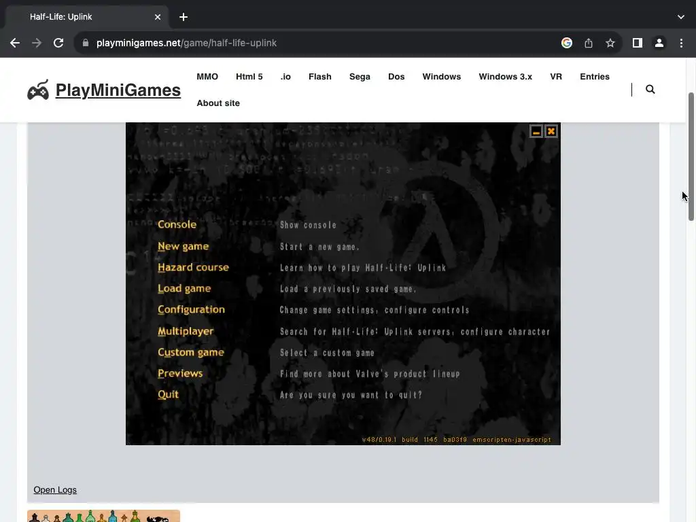Click the page vertical scrollbar thumb
Viewport: 696px width, 522px height.
point(691,157)
